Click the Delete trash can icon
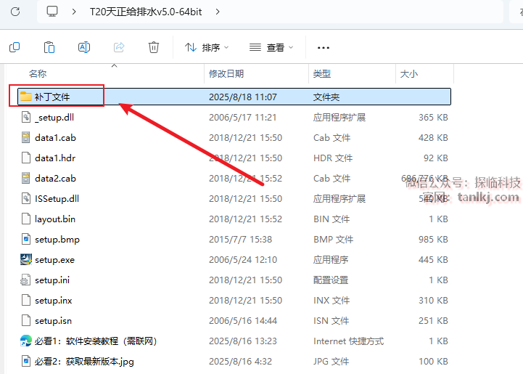Image resolution: width=523 pixels, height=374 pixels. pos(154,47)
